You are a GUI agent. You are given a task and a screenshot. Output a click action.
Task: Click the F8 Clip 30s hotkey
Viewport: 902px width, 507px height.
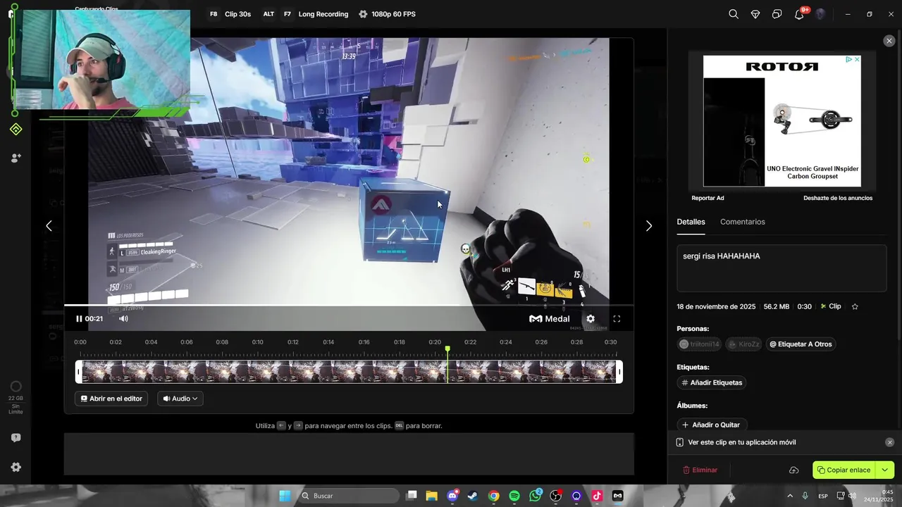pyautogui.click(x=230, y=14)
